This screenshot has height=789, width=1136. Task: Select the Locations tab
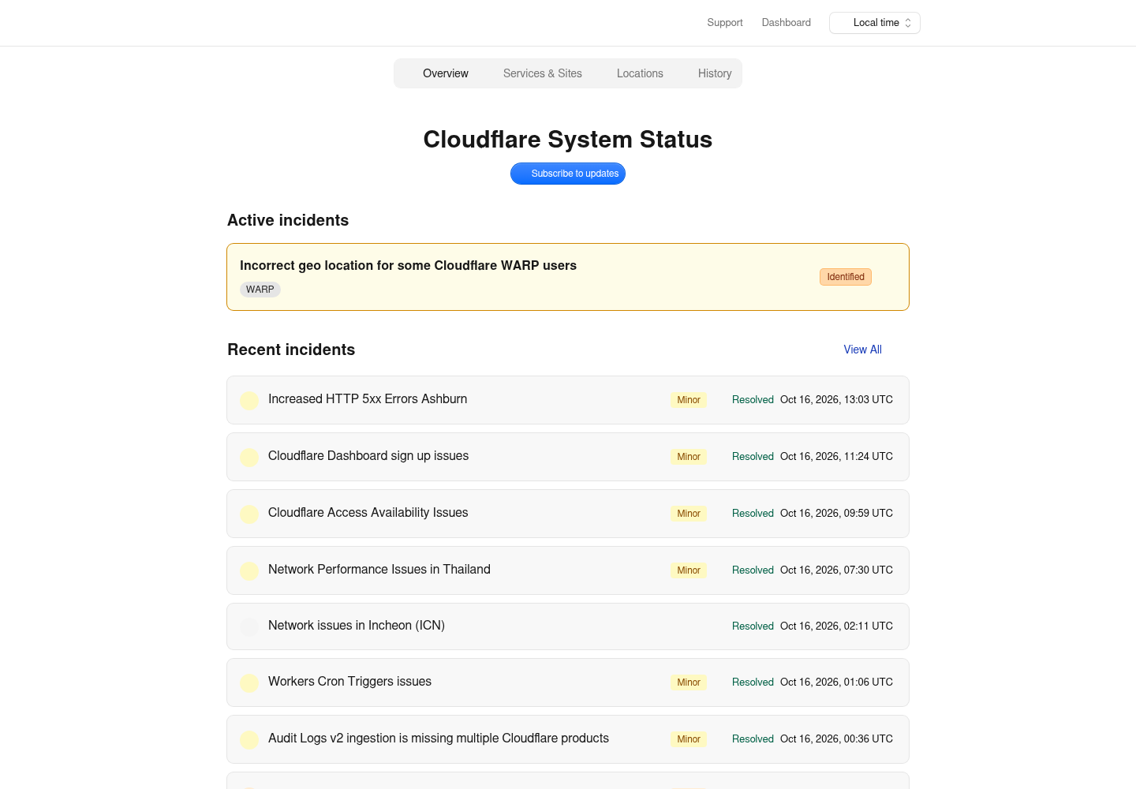click(640, 73)
